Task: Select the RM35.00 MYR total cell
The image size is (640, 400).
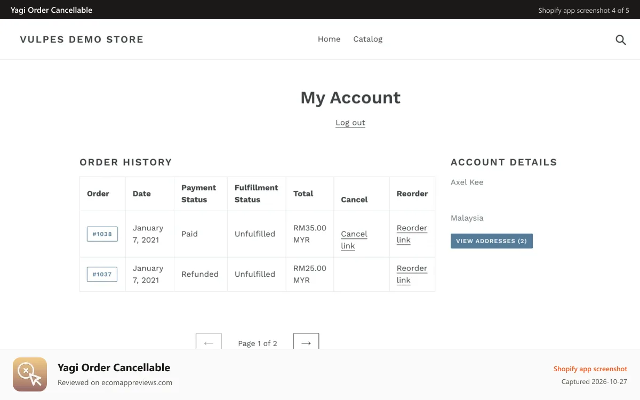Action: 310,234
